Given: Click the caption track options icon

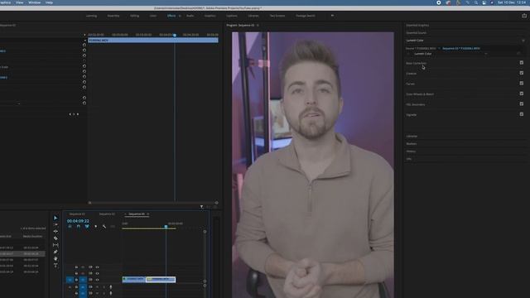Looking at the screenshot, I should pyautogui.click(x=113, y=226).
